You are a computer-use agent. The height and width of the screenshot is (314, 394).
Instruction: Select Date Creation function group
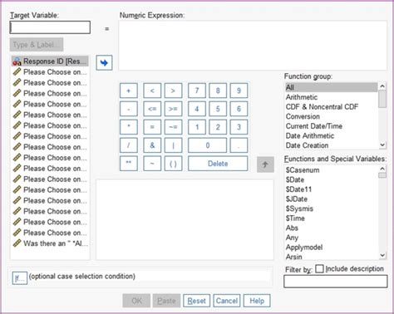[x=332, y=145]
